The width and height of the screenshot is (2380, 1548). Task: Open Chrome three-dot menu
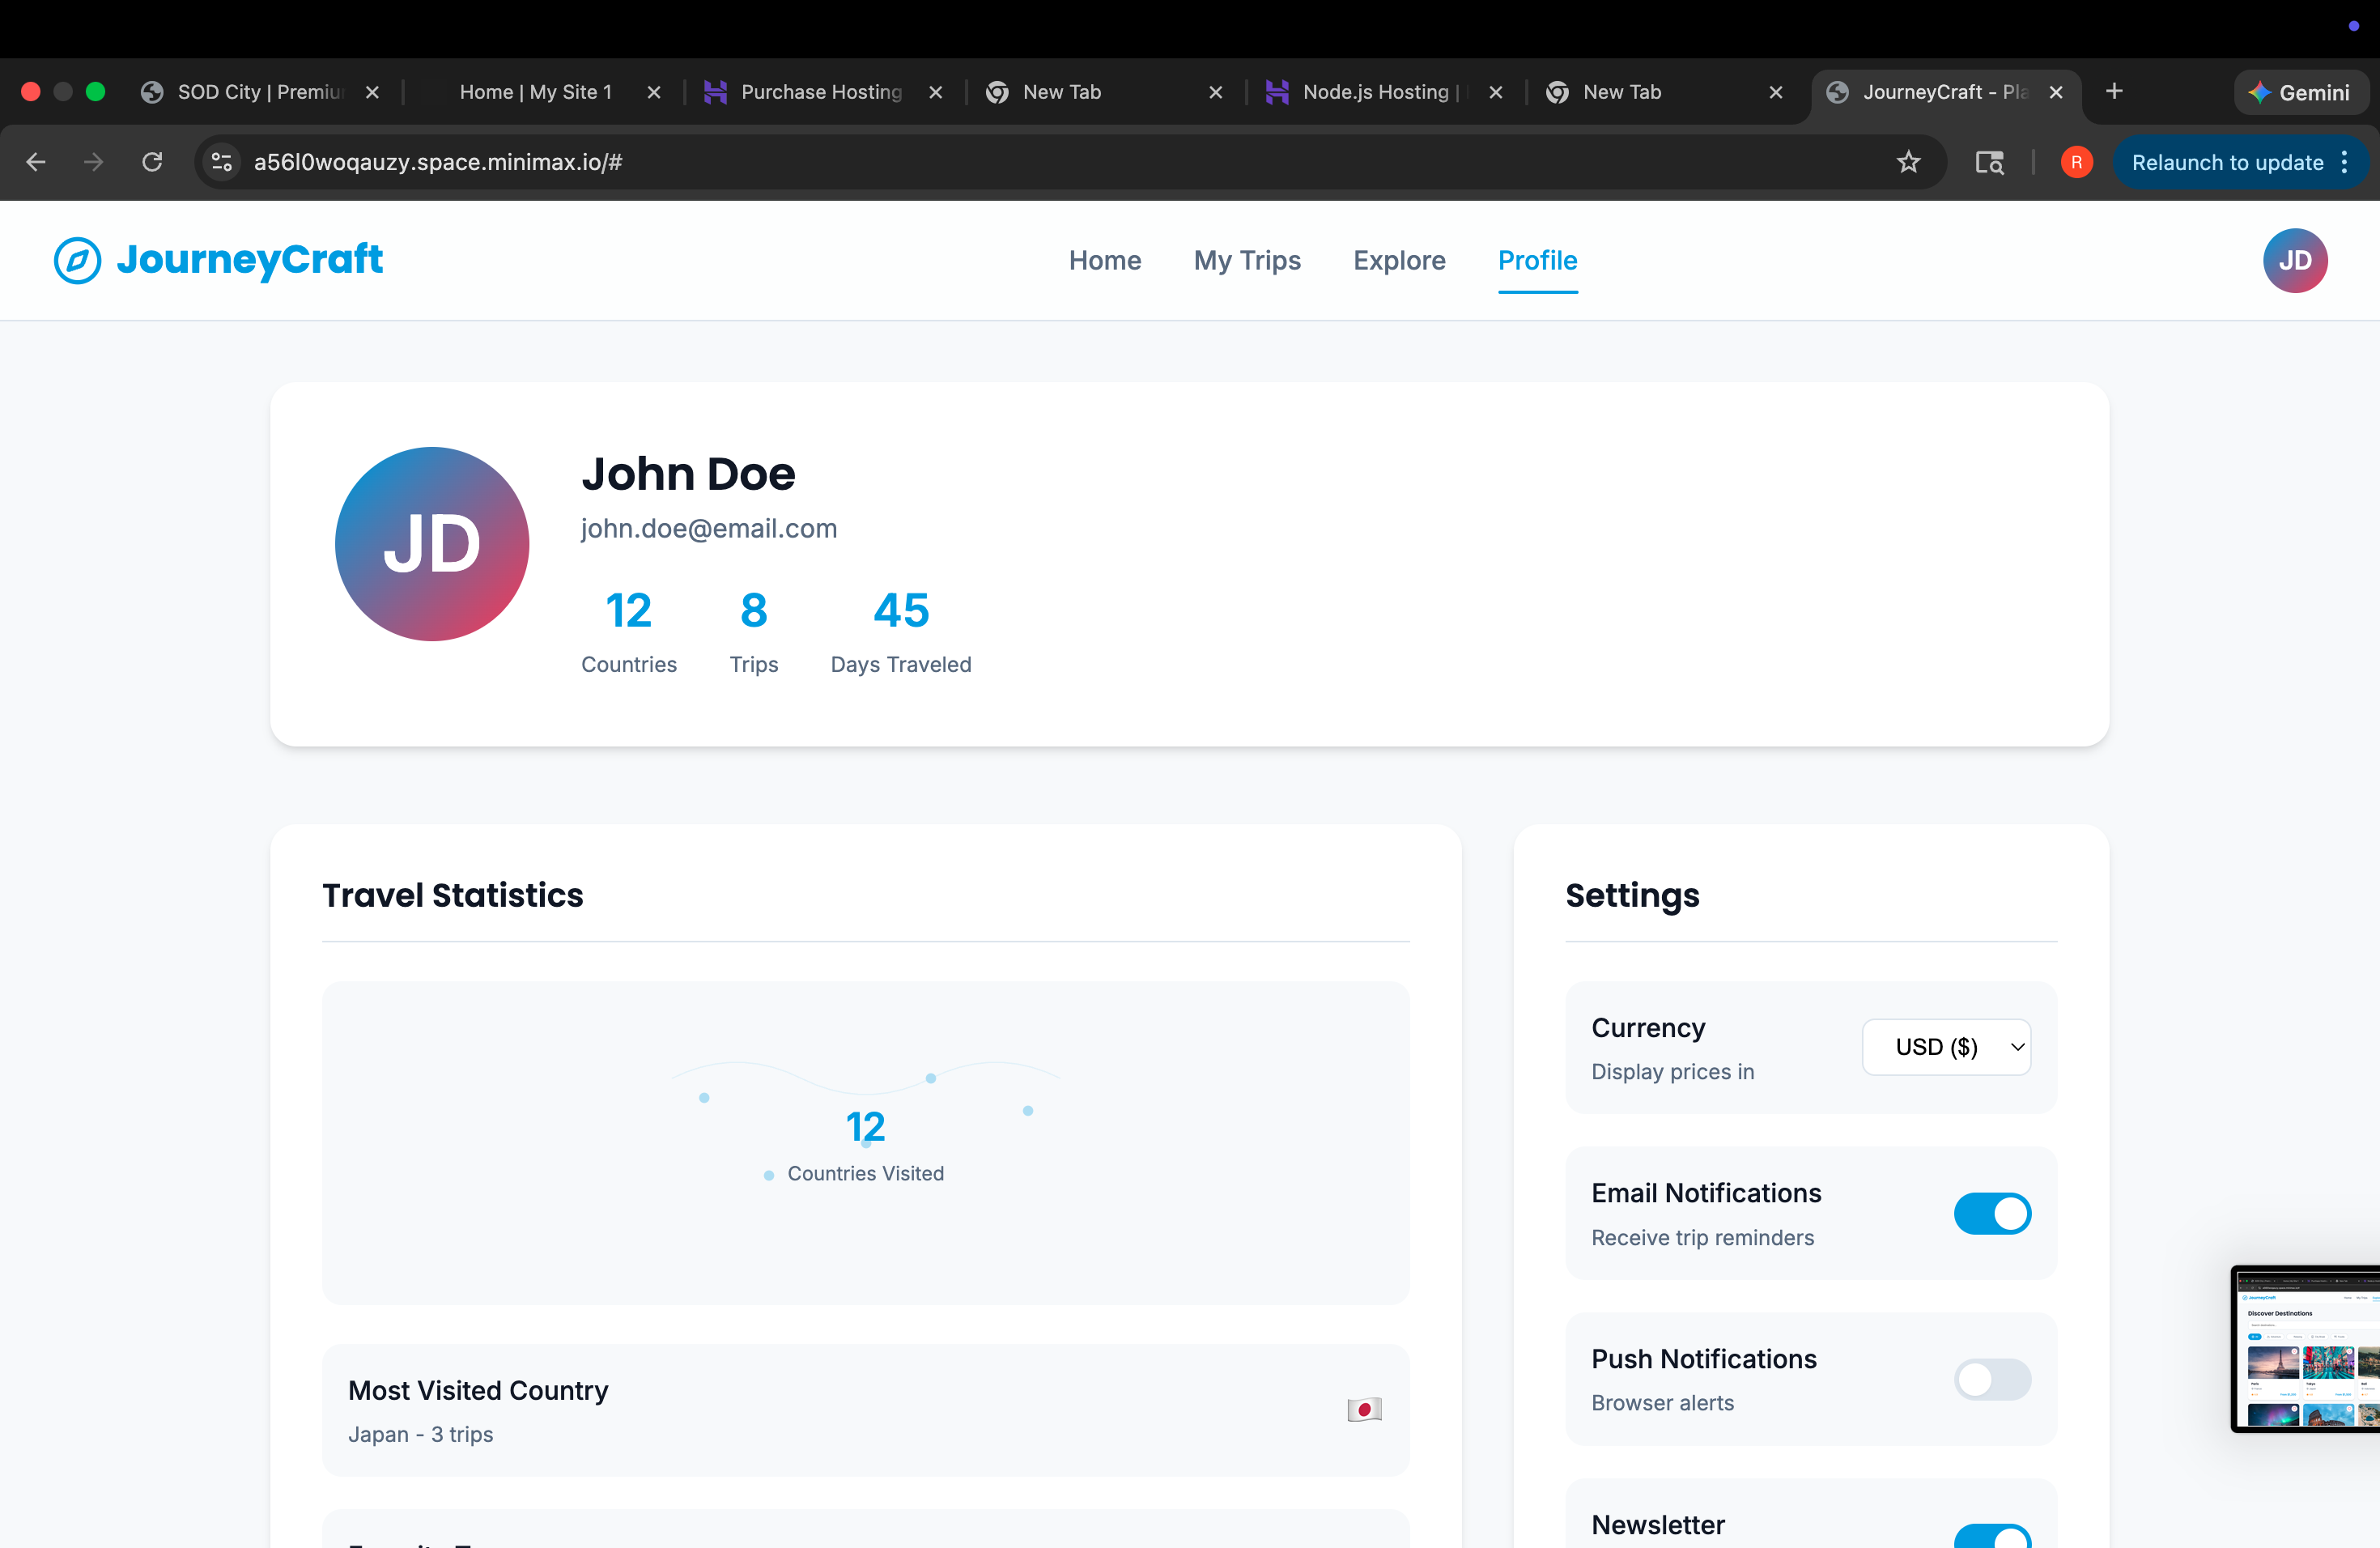pyautogui.click(x=2345, y=162)
